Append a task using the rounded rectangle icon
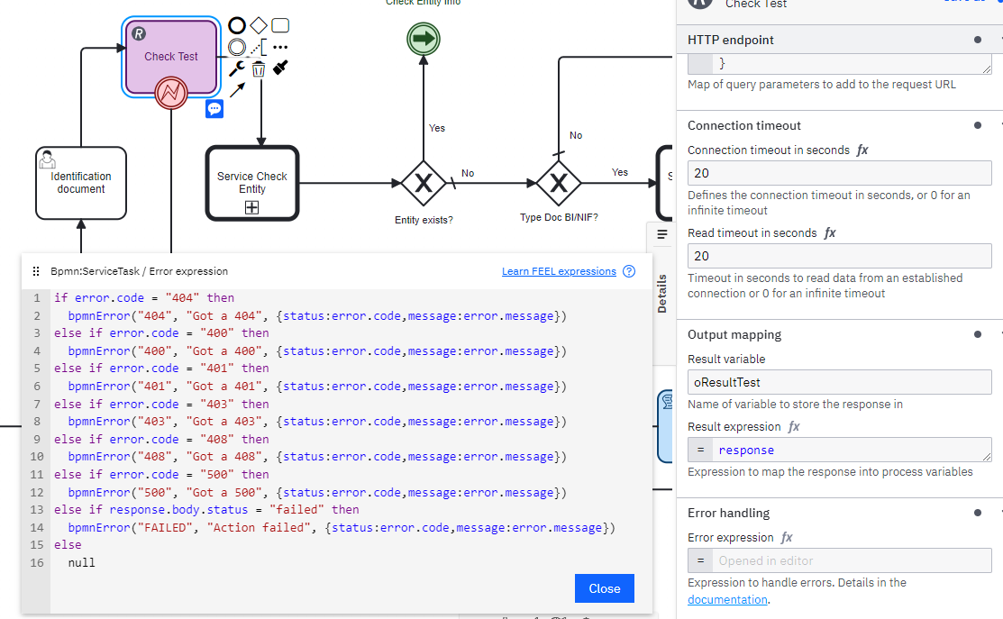Screen dimensions: 1003x619 pyautogui.click(x=280, y=25)
